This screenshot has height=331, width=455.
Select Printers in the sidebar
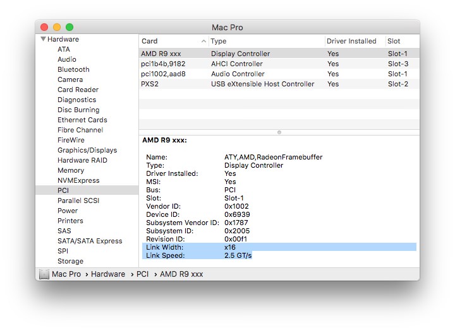pos(70,221)
